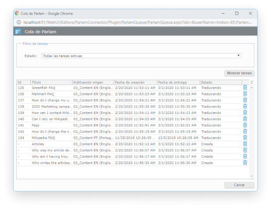The image size is (271, 209).
Task: Click trash icon for Mikipedia FAQ row
Action: pyautogui.click(x=245, y=138)
